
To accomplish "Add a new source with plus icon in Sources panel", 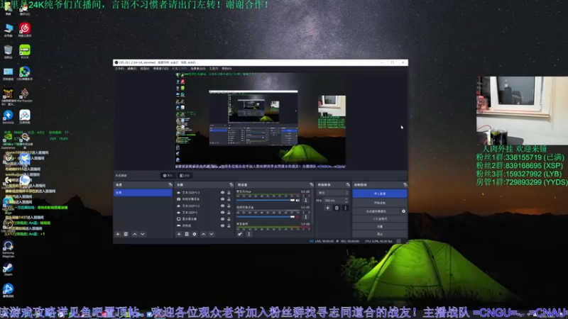I will click(179, 234).
